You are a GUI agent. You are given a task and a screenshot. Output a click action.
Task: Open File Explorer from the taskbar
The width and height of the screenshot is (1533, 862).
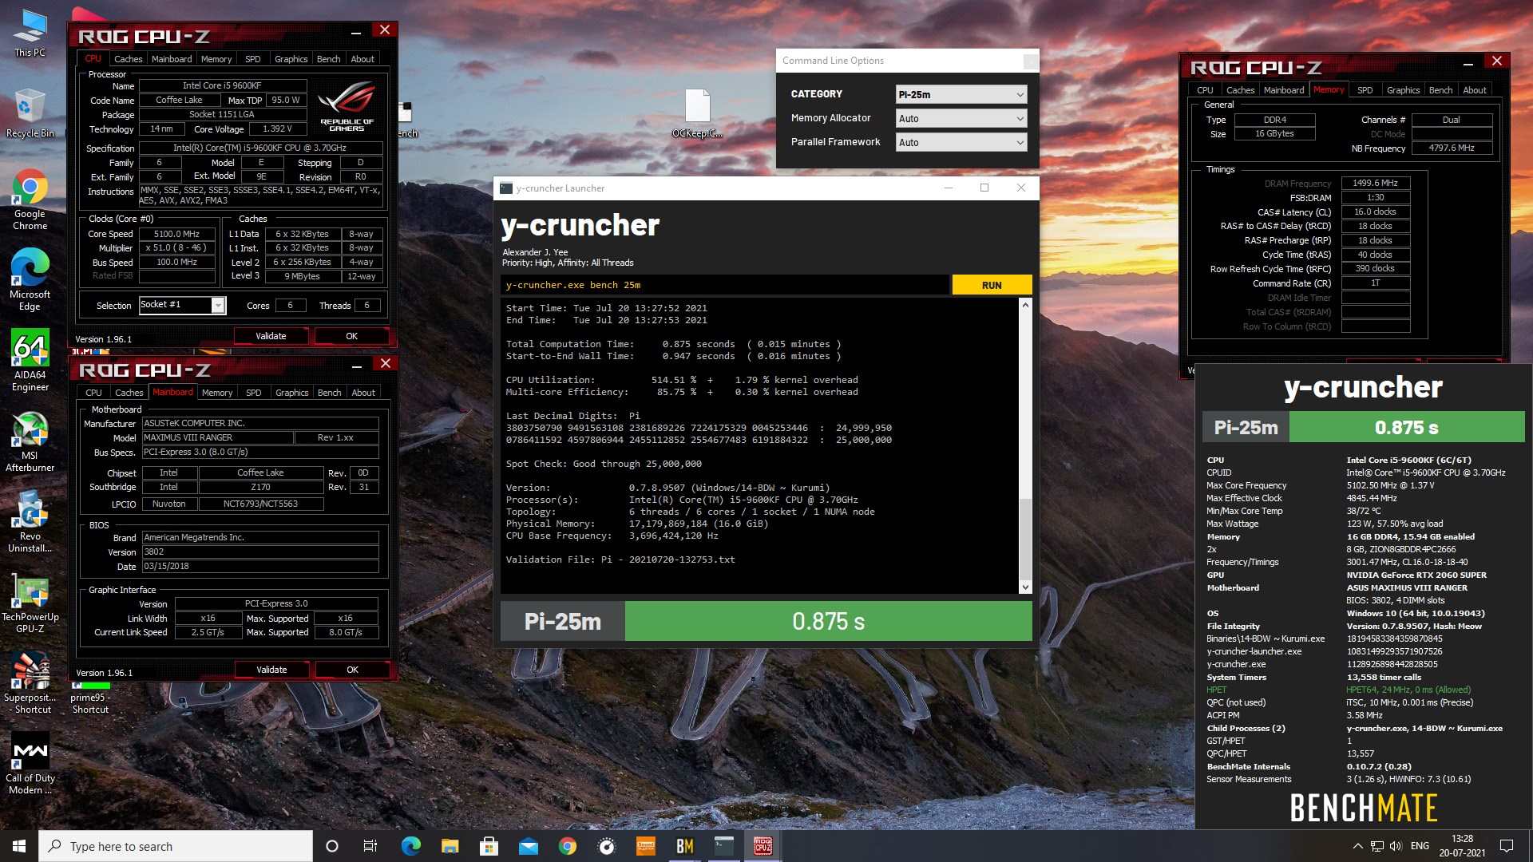pyautogui.click(x=450, y=846)
